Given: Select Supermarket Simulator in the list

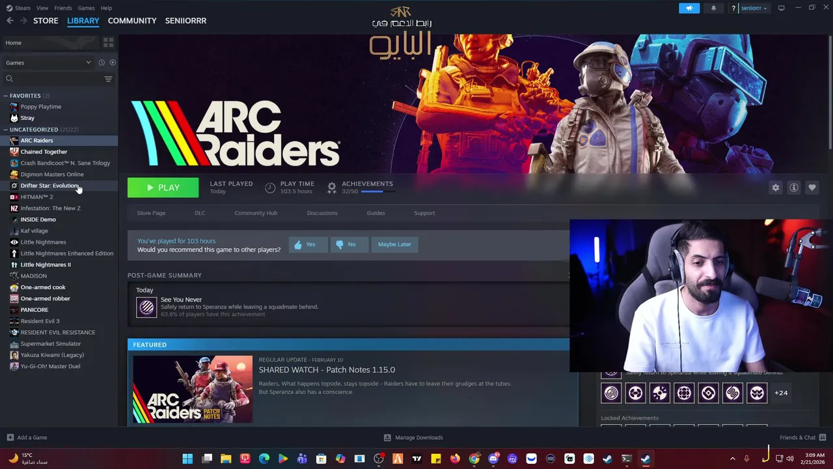Looking at the screenshot, I should pos(51,344).
